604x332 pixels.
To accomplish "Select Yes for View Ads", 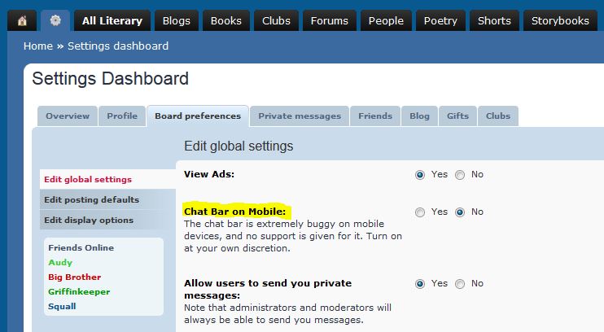I will pyautogui.click(x=420, y=175).
